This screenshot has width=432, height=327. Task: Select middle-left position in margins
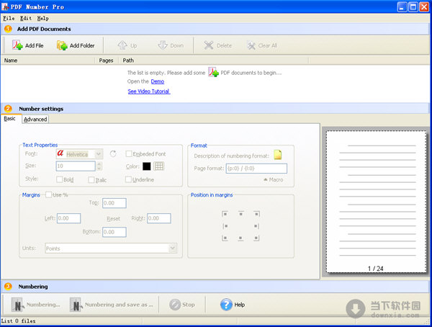coord(225,226)
